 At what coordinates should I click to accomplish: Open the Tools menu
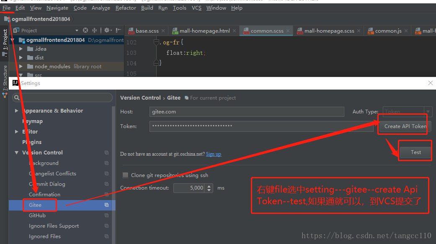(x=180, y=8)
